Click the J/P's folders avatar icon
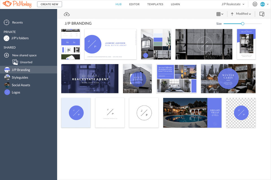This screenshot has height=180, width=271. (x=6, y=38)
